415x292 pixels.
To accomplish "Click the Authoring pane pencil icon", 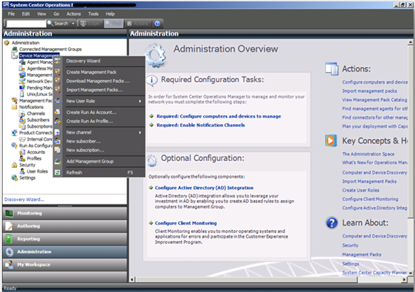I will (x=10, y=226).
